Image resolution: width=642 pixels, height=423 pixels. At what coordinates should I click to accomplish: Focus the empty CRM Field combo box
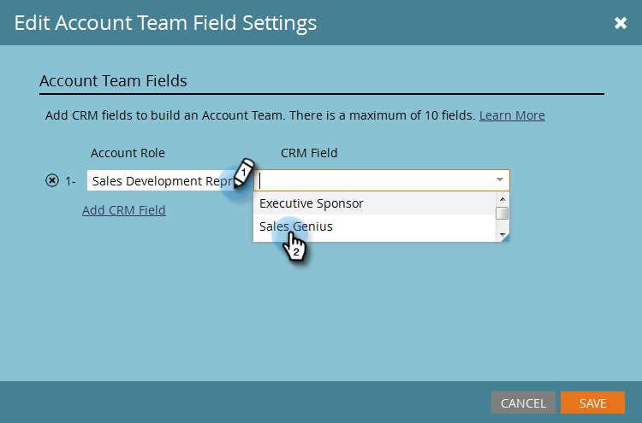372,180
